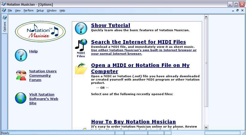The width and height of the screenshot is (246, 135).
Task: Maximize the Notation Musician window
Action: pos(236,4)
